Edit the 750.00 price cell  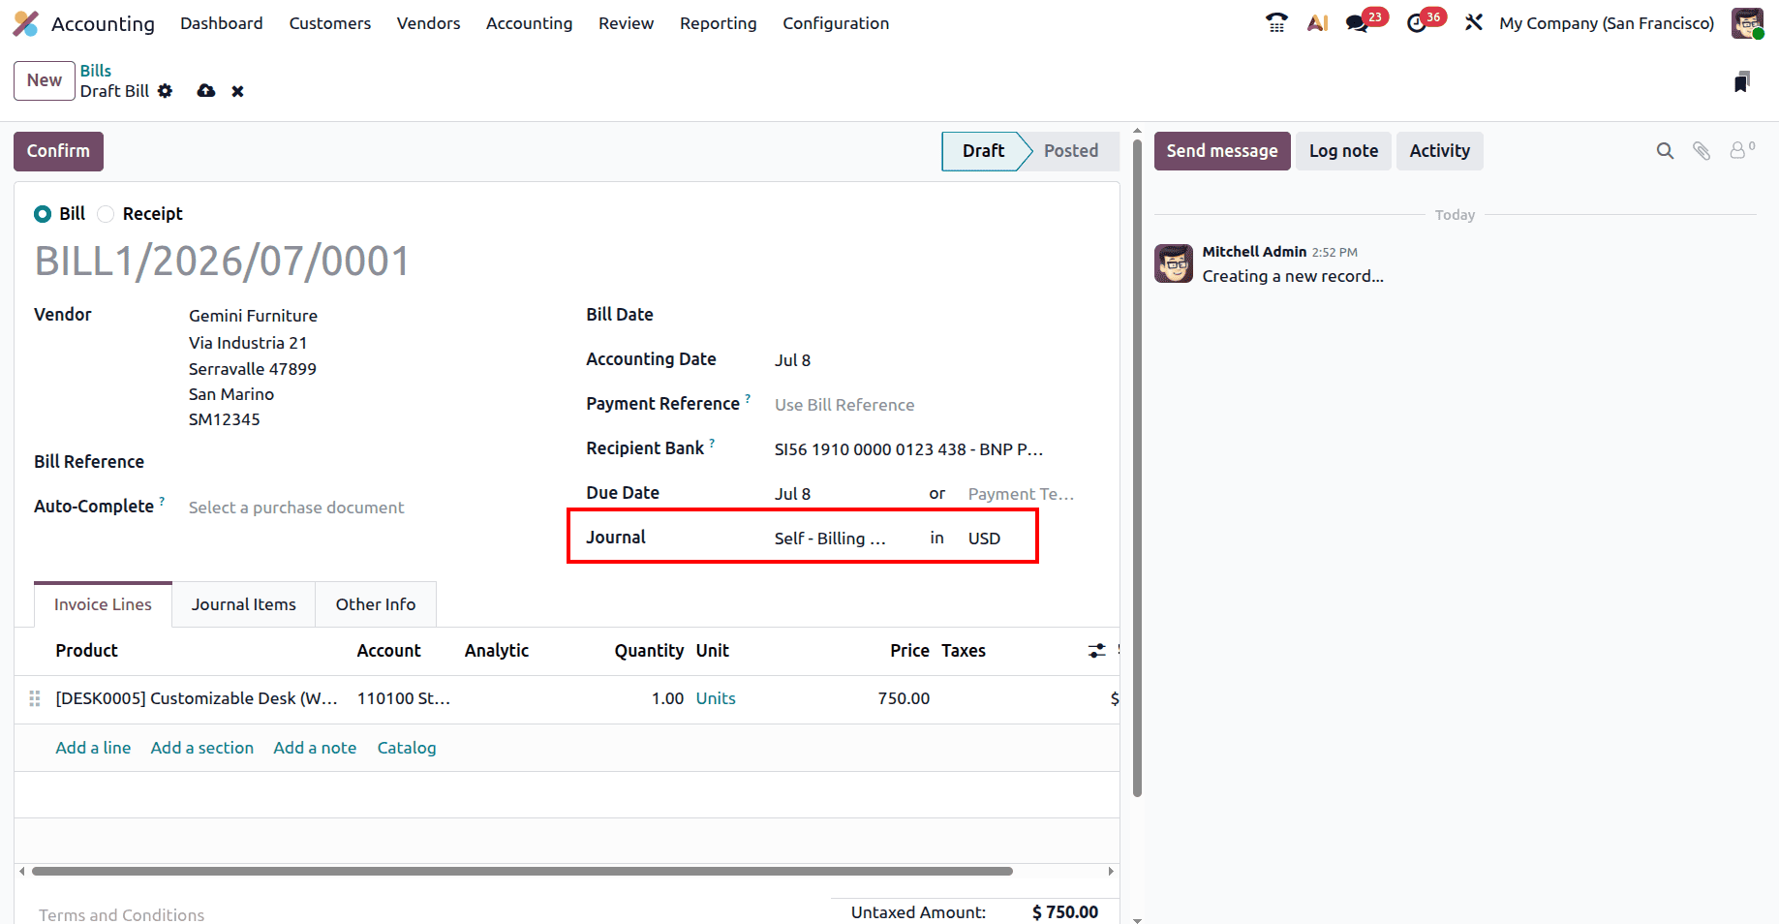click(x=904, y=698)
